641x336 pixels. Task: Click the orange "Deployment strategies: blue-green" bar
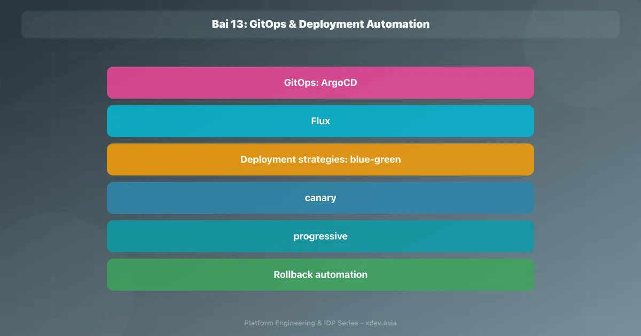pos(320,159)
